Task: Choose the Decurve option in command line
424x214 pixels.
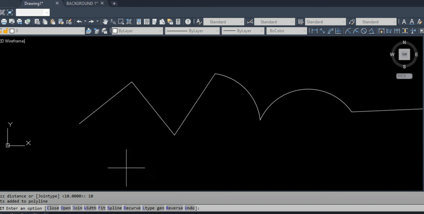Action: (132, 208)
